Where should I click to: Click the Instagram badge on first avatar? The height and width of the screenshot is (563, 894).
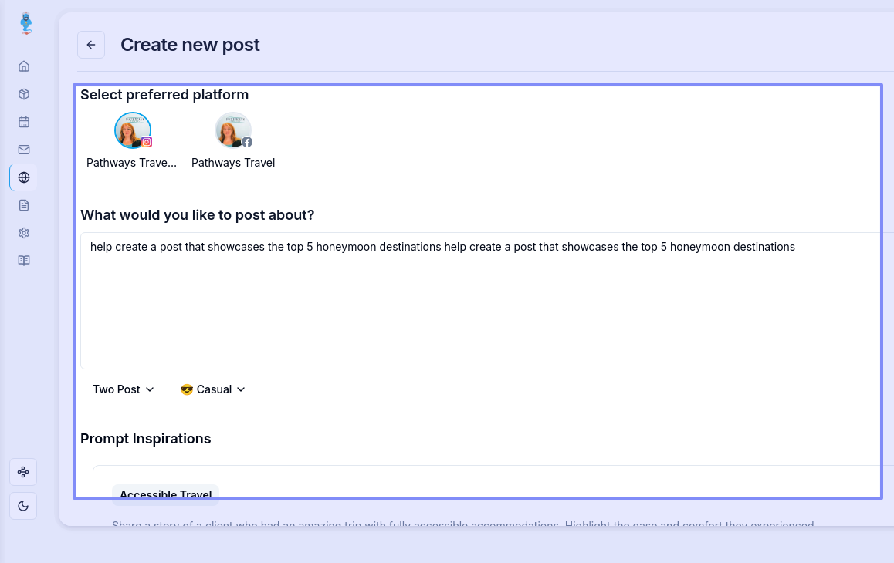(x=147, y=142)
